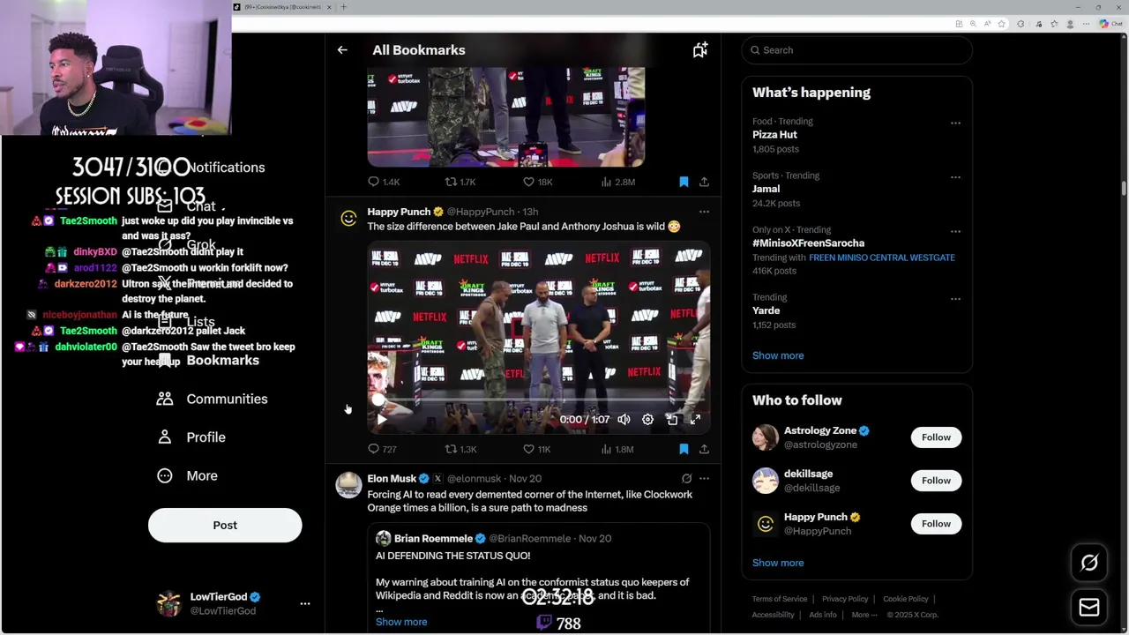The image size is (1129, 635).
Task: Follow dekillsage
Action: tap(936, 481)
